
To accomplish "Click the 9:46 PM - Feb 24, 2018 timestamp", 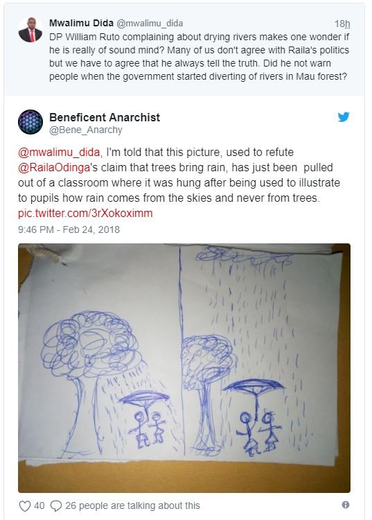I will [69, 229].
